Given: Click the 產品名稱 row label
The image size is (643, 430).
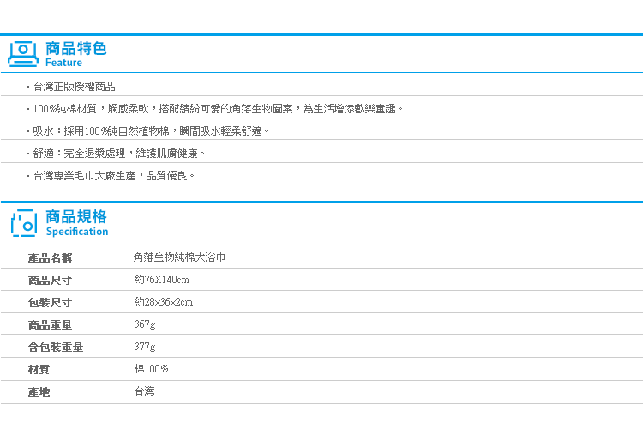Looking at the screenshot, I should pyautogui.click(x=50, y=258).
